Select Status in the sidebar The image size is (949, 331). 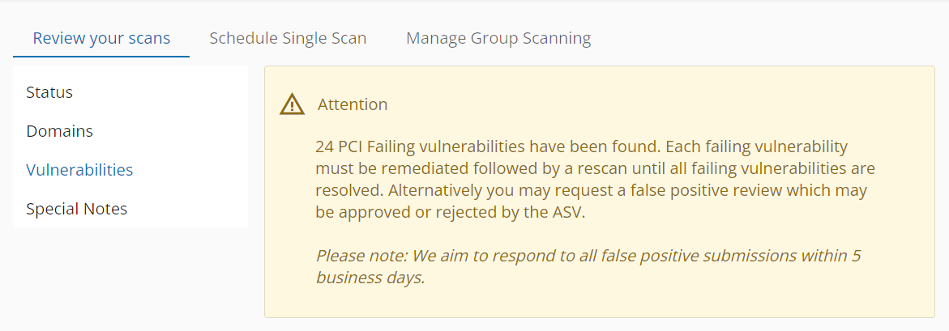(49, 92)
